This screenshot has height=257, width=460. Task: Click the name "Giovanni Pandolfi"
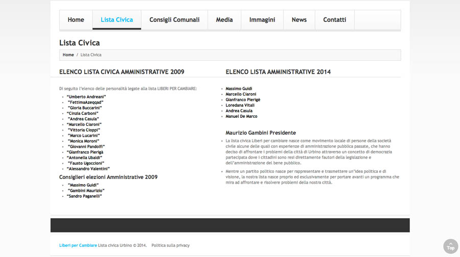[86, 147]
